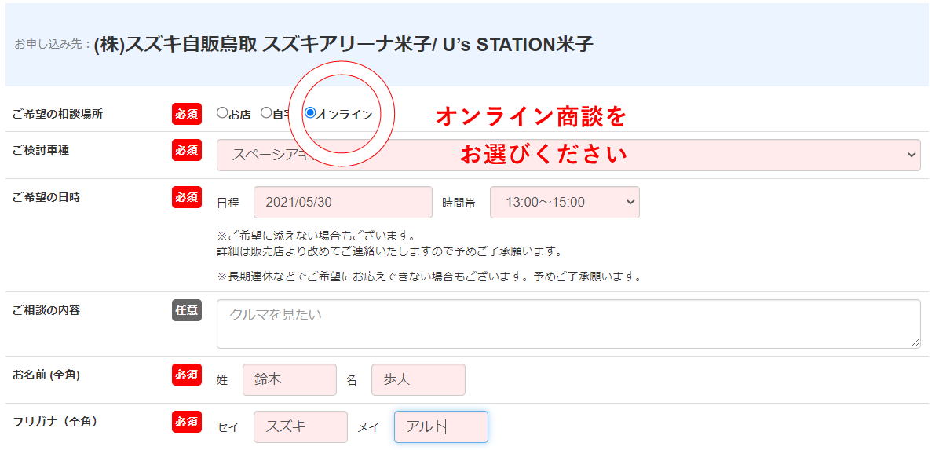Click the dealer name heading スズキアリーナ米子

coord(343,45)
